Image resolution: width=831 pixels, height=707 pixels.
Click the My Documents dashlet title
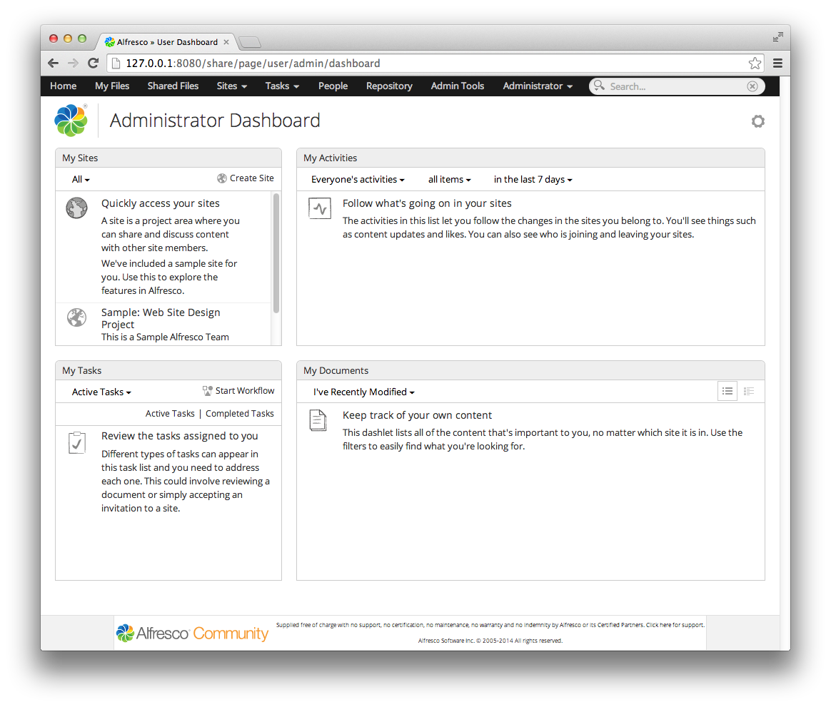336,371
